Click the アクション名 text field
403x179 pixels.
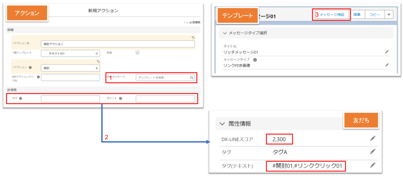[118, 44]
